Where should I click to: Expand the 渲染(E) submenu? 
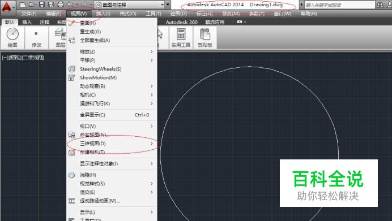(112, 192)
